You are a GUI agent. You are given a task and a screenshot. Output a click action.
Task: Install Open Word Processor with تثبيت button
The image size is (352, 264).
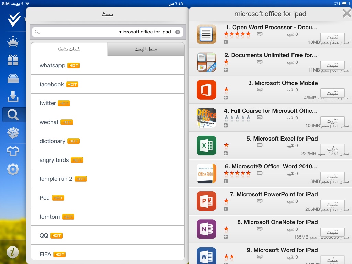[332, 37]
